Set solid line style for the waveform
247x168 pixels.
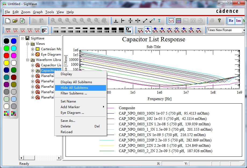(8, 30)
